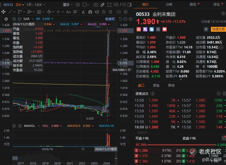Select the price range measure tool
Viewport: 226px width, 165px height.
pos(49,12)
